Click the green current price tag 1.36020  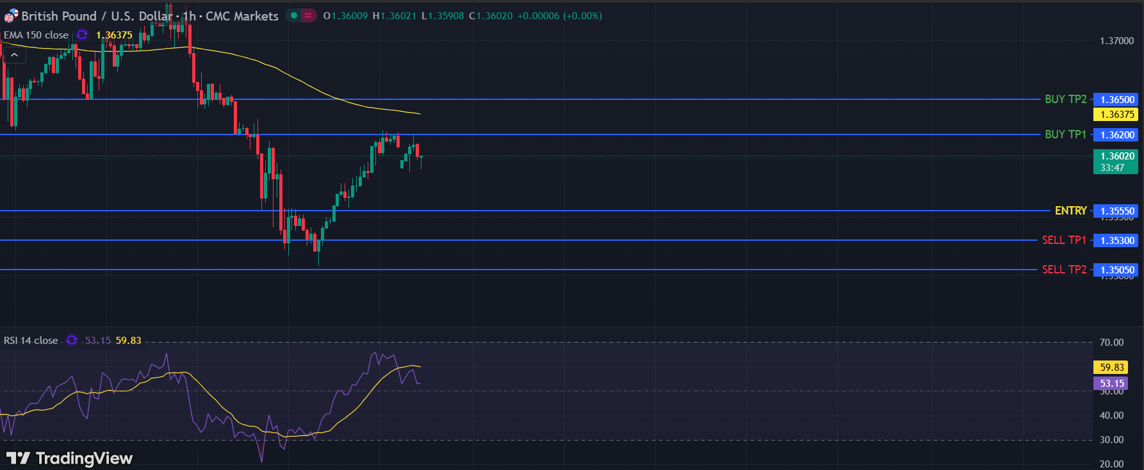tap(1116, 161)
